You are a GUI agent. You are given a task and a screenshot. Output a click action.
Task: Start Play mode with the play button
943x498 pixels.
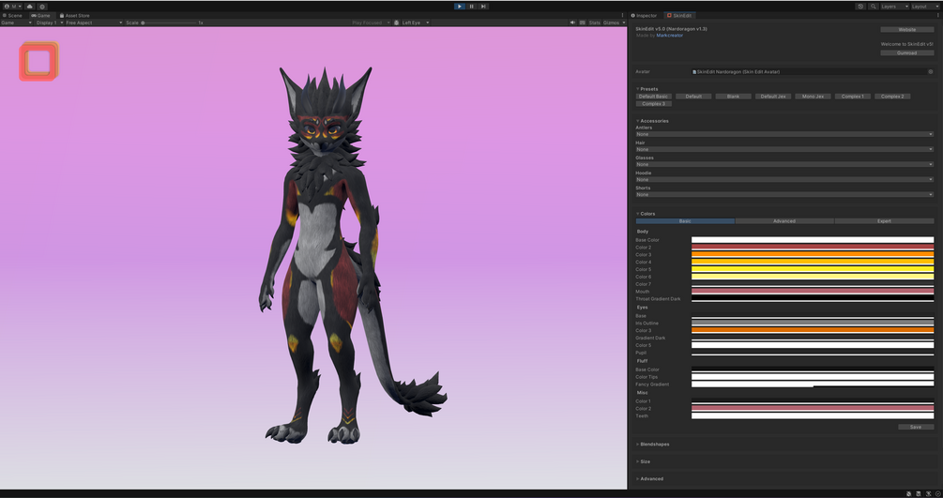pos(460,7)
